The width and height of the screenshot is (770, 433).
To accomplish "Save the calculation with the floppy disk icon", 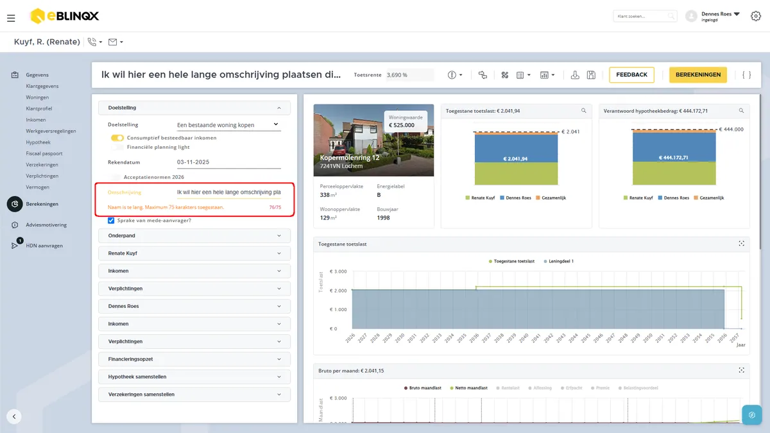I will pyautogui.click(x=591, y=75).
